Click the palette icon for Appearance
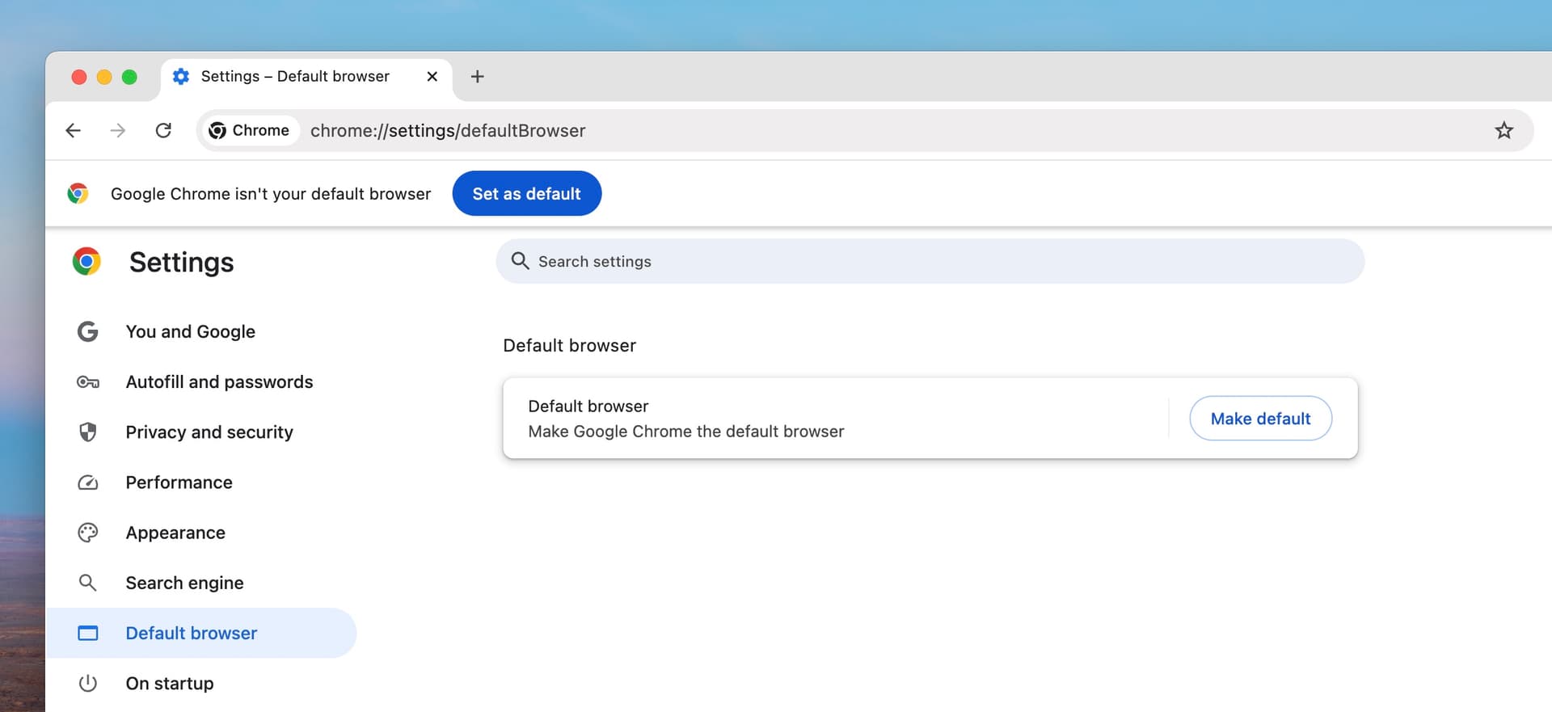Viewport: 1552px width, 712px height. click(87, 533)
